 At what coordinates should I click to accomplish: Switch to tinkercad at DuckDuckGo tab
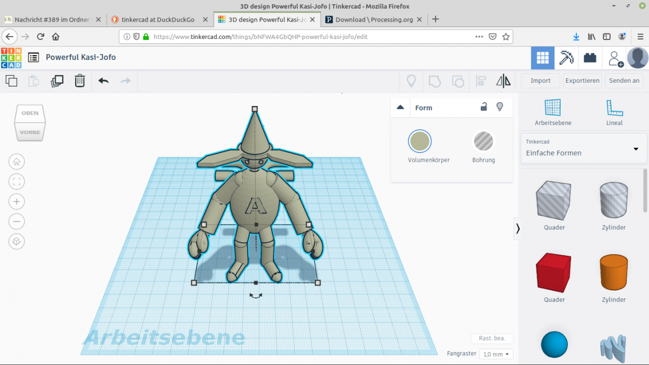click(x=160, y=19)
